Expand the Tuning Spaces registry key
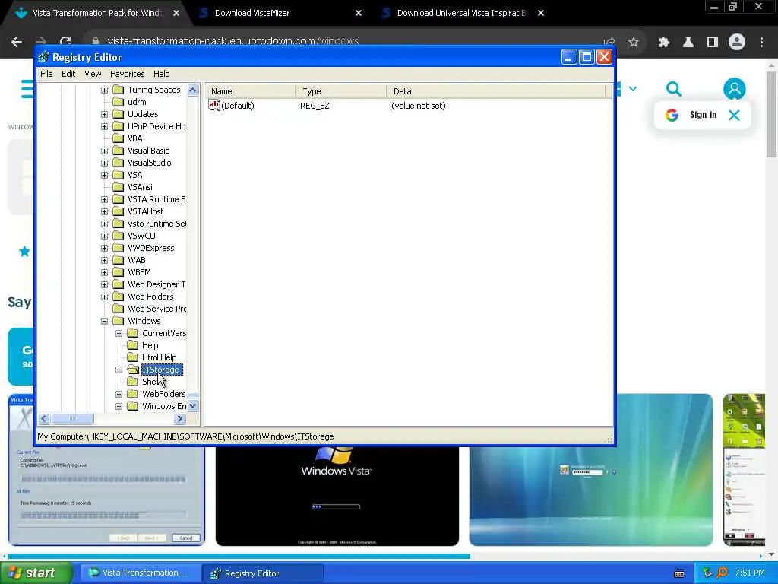The width and height of the screenshot is (778, 584). point(104,90)
